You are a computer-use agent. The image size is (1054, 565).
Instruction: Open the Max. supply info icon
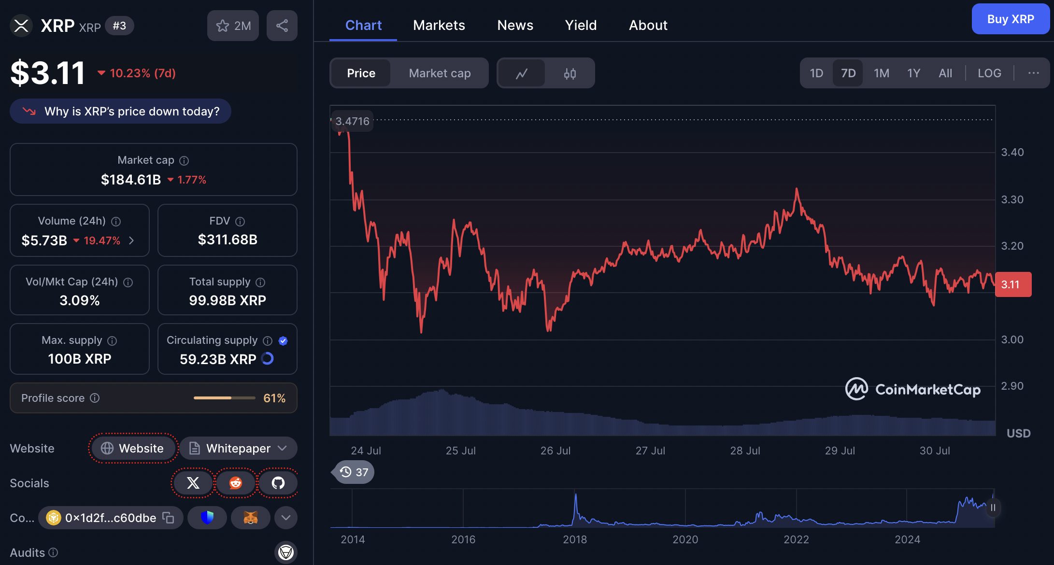[112, 341]
